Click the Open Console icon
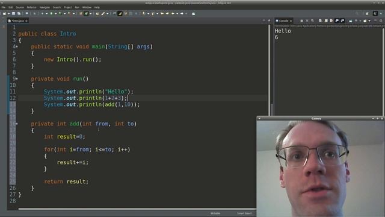Viewport: 385px width, 217px height. 365,21
